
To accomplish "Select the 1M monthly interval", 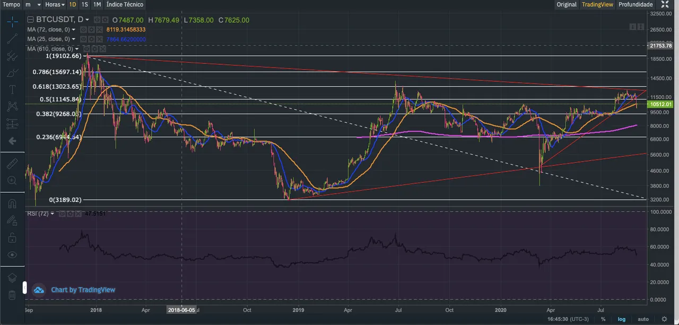I will (97, 4).
